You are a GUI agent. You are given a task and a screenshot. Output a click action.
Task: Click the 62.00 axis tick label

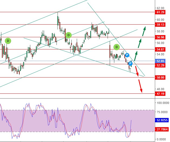[161, 8]
